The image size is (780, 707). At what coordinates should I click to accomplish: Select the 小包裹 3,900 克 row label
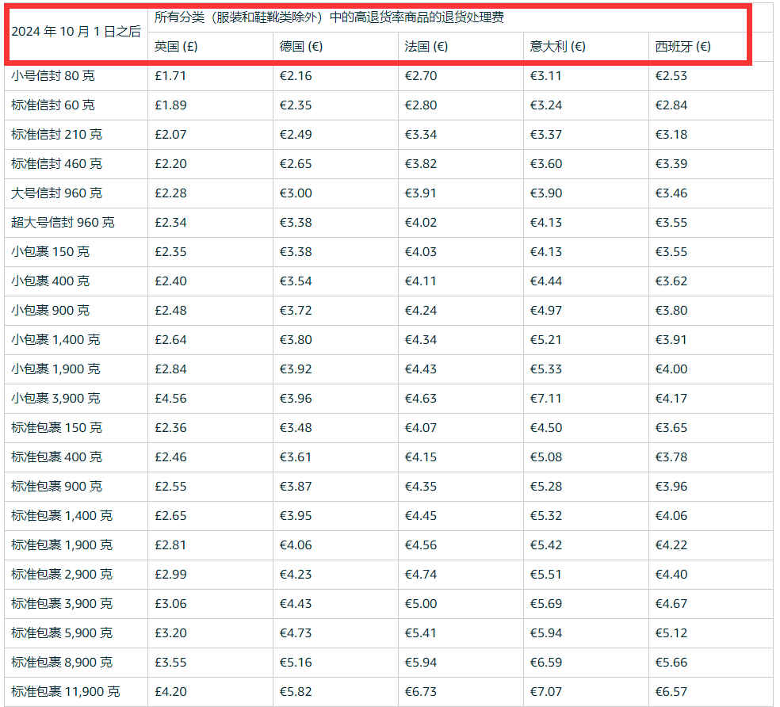coord(55,399)
